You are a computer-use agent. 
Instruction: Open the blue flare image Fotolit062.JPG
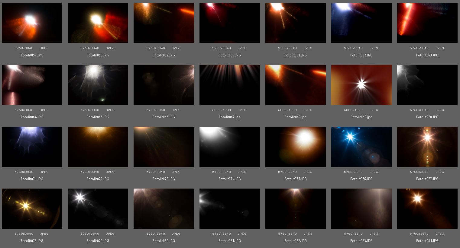click(361, 23)
